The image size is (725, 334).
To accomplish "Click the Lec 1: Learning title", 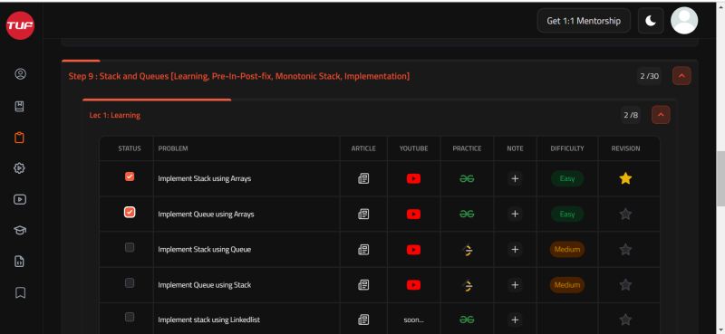I will pyautogui.click(x=115, y=115).
